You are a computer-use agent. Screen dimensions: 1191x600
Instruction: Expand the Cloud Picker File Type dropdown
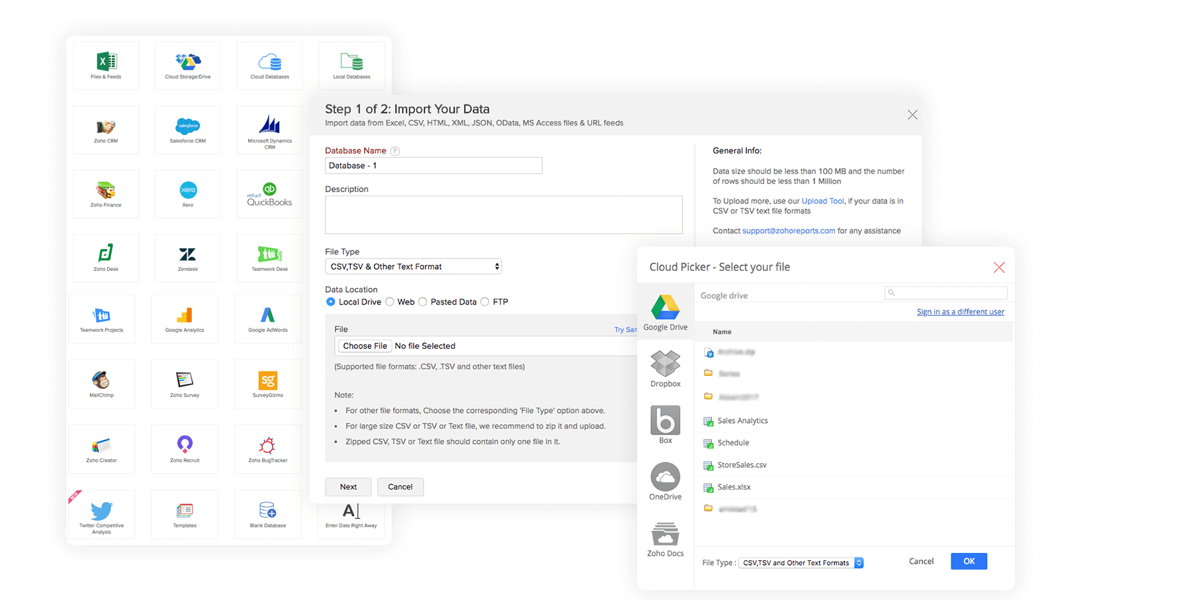point(801,563)
